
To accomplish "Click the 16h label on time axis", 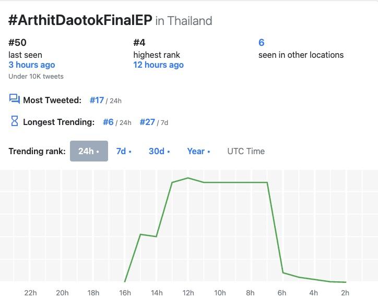I will pyautogui.click(x=125, y=293).
